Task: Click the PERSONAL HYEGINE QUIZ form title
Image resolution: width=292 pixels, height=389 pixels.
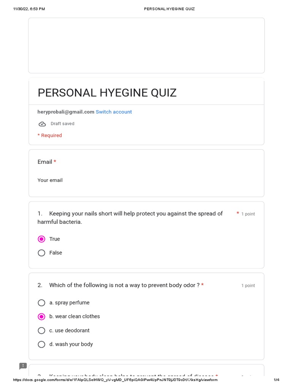Action: pyautogui.click(x=107, y=93)
